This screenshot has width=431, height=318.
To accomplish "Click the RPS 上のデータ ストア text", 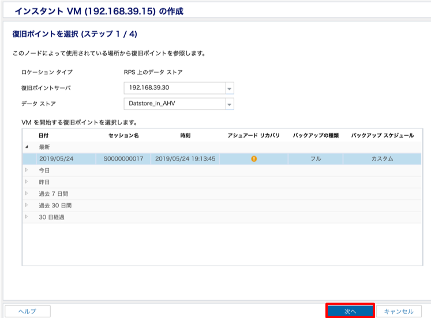I will 153,72.
